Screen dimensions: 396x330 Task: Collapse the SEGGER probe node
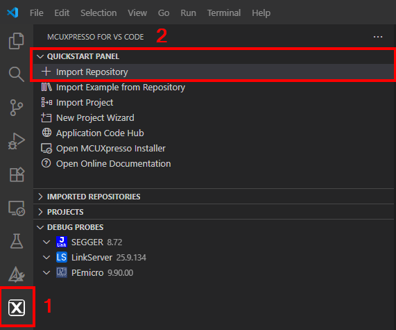[46, 242]
